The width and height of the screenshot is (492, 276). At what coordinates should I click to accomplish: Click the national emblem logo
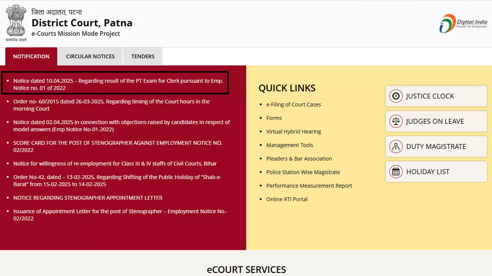[x=16, y=21]
